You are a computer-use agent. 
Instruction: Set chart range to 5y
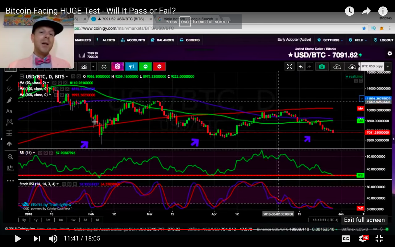tap(24, 220)
